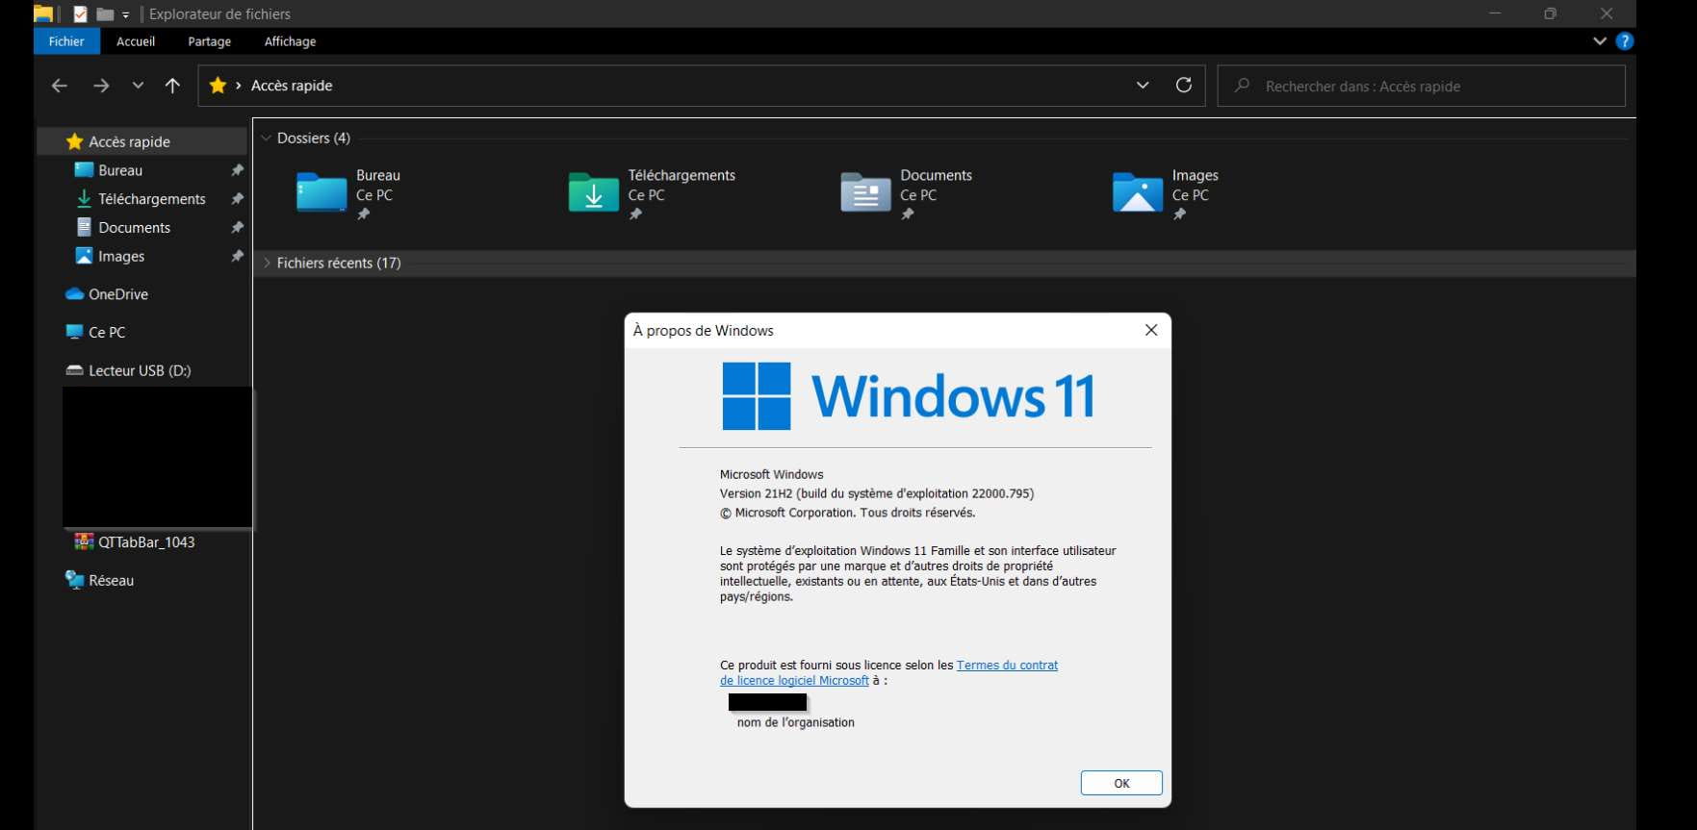1697x830 pixels.
Task: Select the Téléchargements folder icon in Dossiers
Action: tap(594, 191)
